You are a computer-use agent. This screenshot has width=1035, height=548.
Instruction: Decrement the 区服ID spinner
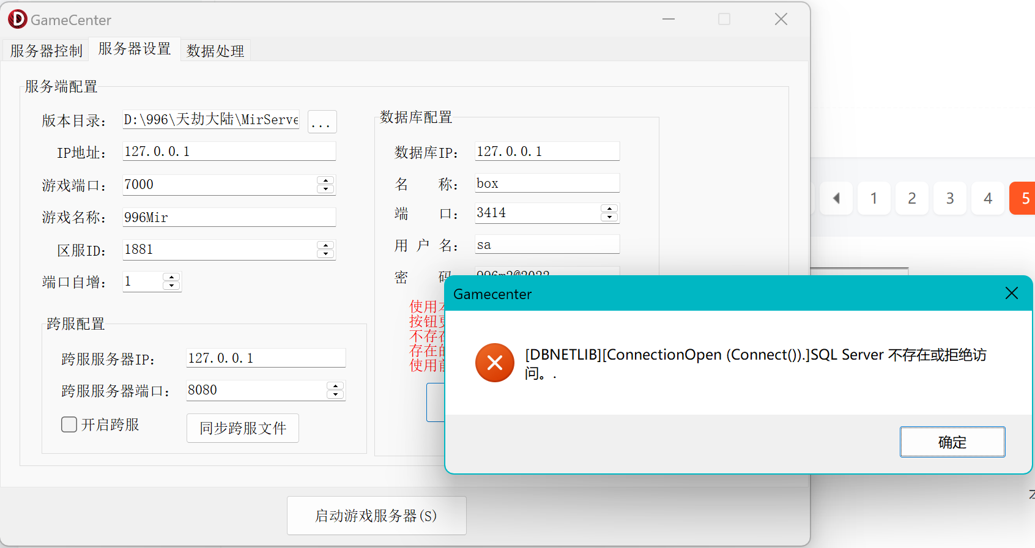point(326,254)
